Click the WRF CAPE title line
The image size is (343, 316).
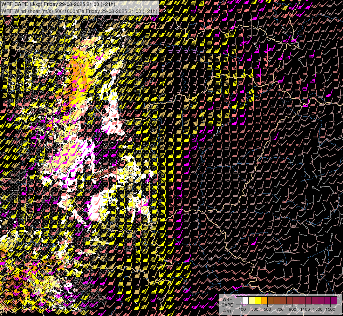(x=59, y=4)
